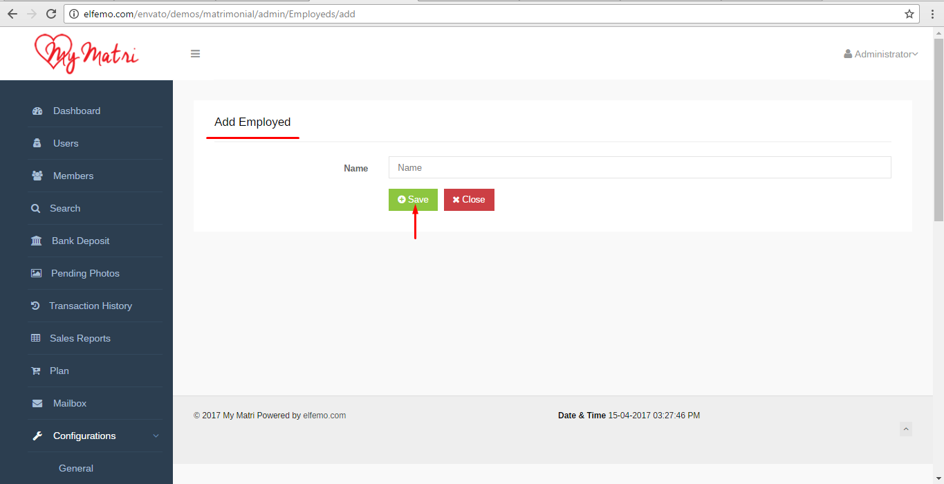Click the Bank Deposit building icon
Image resolution: width=944 pixels, height=484 pixels.
(x=36, y=241)
